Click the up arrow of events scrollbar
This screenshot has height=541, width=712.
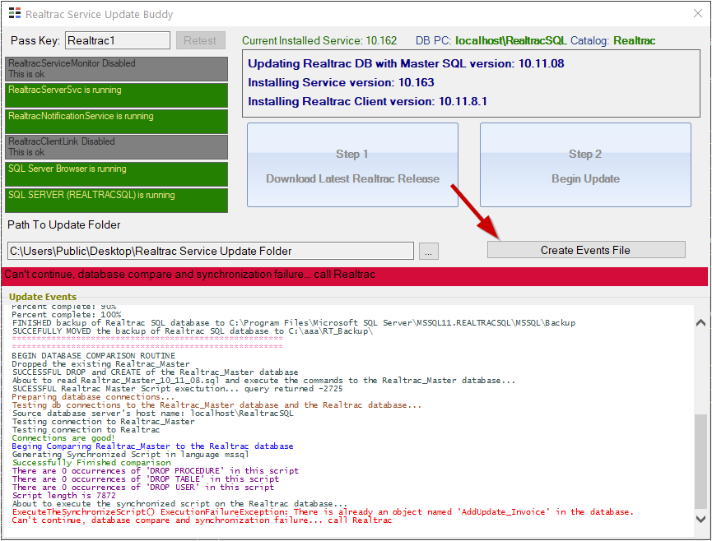(x=700, y=323)
